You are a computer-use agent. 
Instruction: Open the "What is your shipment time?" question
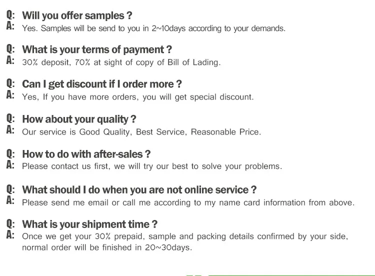pos(90,224)
